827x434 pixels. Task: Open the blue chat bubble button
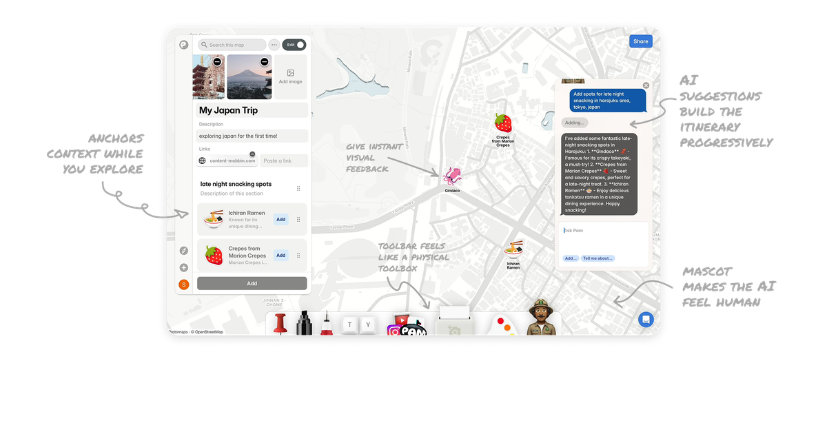point(646,320)
